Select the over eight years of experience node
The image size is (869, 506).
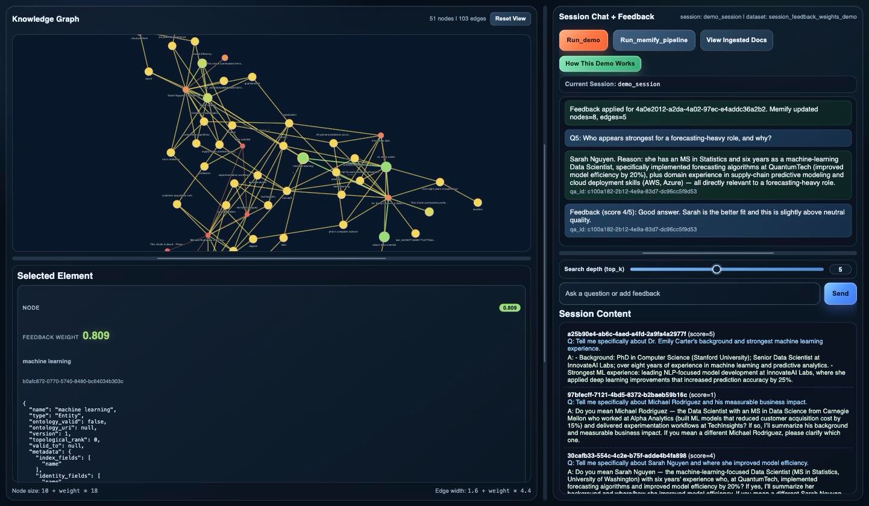440,182
